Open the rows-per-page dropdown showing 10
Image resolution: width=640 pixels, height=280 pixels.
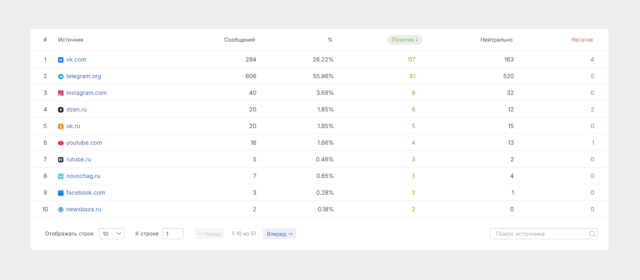(111, 234)
